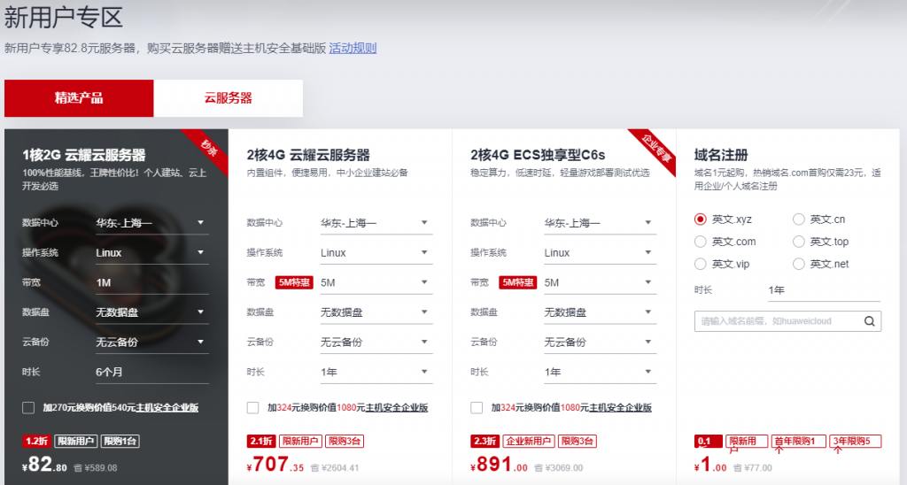Screen dimensions: 907x485
Task: Click the ¥891.00 price
Action: 500,464
